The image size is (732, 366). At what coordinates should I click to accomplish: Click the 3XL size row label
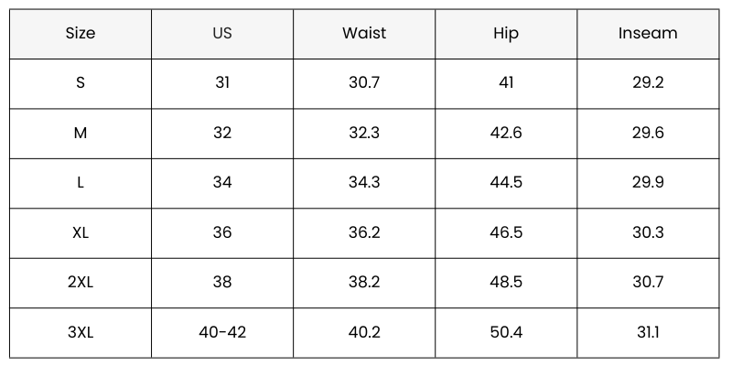pos(81,332)
